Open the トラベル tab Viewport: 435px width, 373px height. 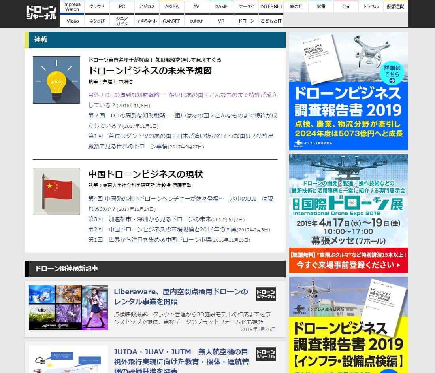371,7
